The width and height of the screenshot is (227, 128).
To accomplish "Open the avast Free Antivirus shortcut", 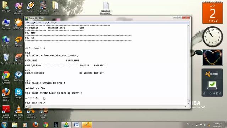I will coord(31,114).
